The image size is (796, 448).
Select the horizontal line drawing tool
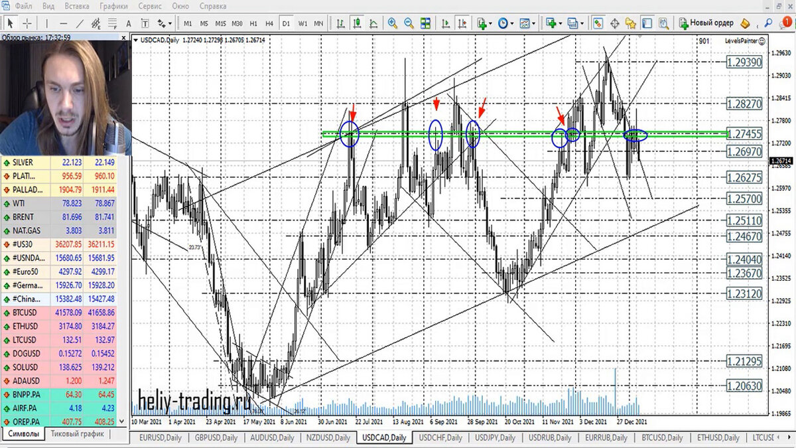click(x=63, y=23)
